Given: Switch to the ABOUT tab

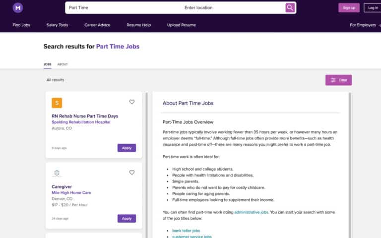Looking at the screenshot, I should point(63,64).
